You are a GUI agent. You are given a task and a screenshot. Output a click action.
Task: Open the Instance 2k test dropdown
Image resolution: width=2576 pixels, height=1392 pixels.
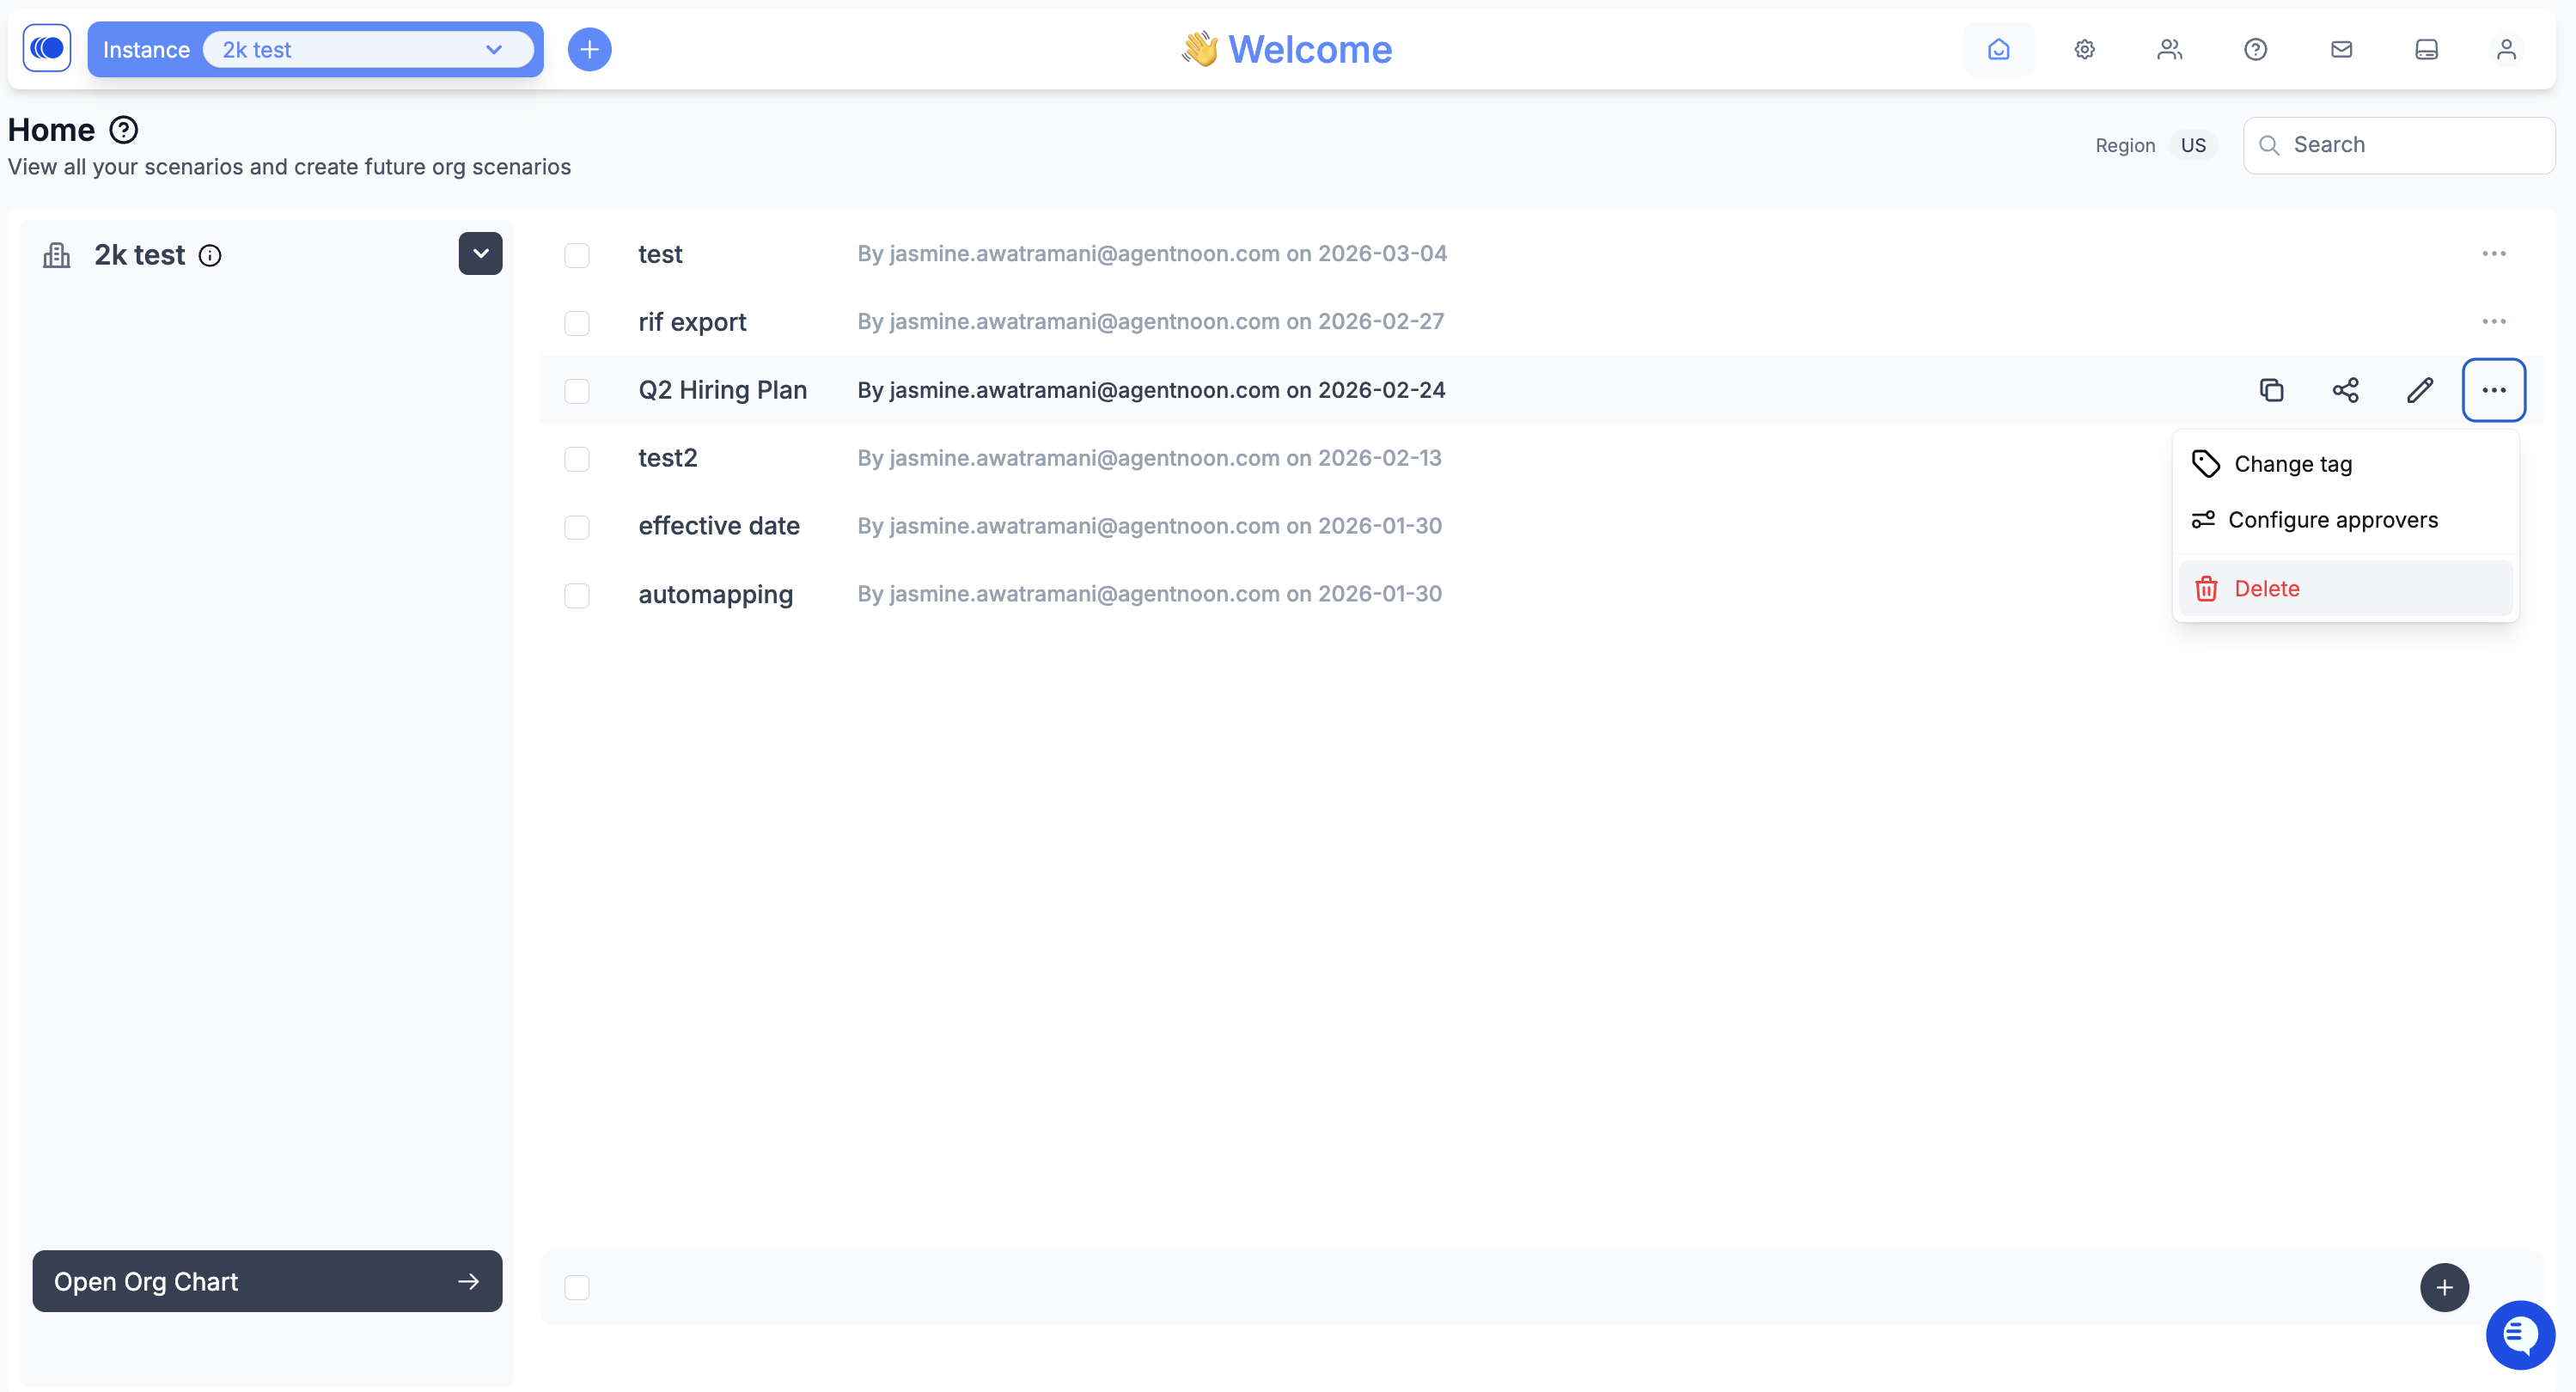point(368,50)
